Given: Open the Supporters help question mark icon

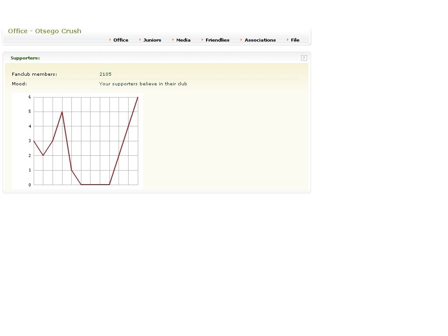Looking at the screenshot, I should click(304, 58).
